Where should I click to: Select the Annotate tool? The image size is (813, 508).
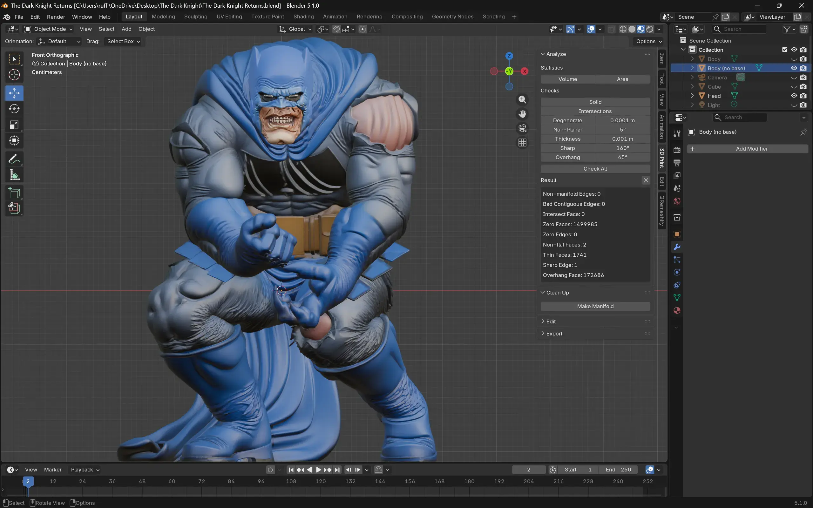[14, 159]
